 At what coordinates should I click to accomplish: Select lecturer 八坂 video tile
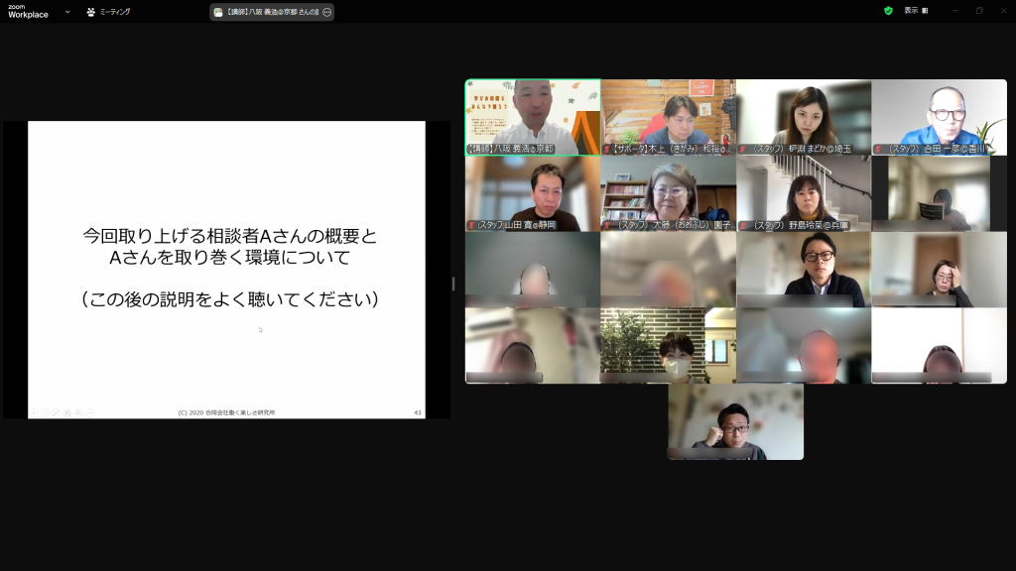[x=533, y=117]
